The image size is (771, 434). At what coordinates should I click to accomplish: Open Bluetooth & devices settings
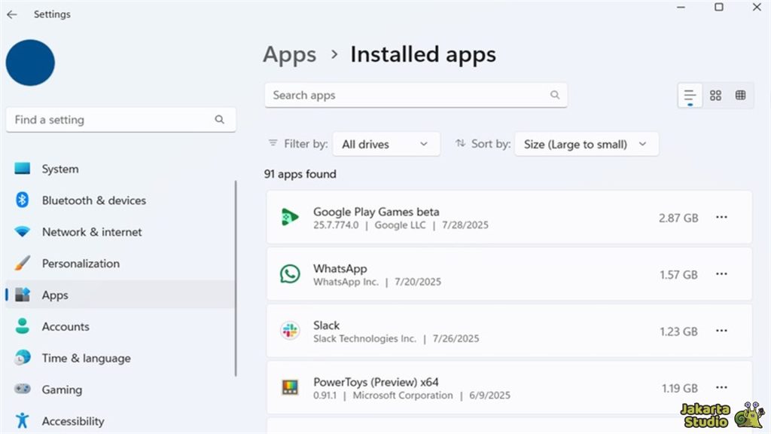click(x=94, y=200)
